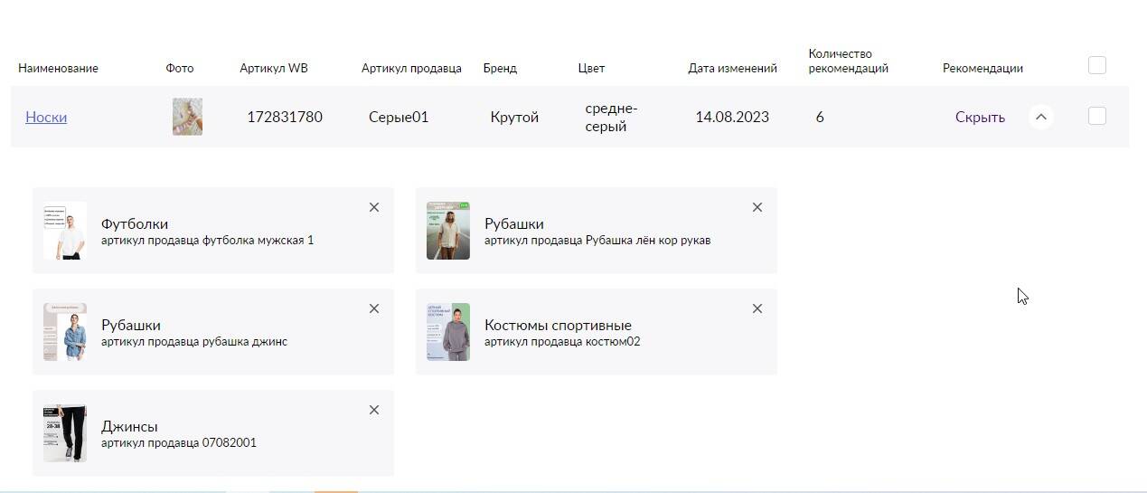
Task: Open the Футболки white t-shirt thumbnail
Action: coord(65,231)
